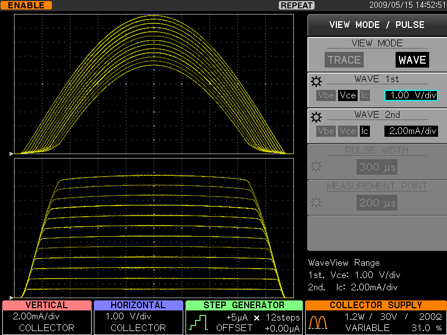Click the MEASUREMENT POINT section label
This screenshot has height=335, width=447.
point(377,186)
